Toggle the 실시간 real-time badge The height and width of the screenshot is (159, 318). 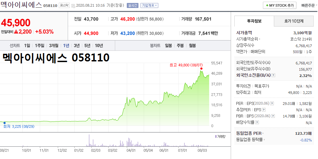click(133, 5)
